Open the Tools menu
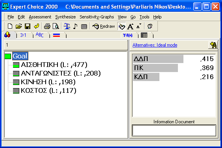The width and height of the screenshot is (222, 148). 144,17
